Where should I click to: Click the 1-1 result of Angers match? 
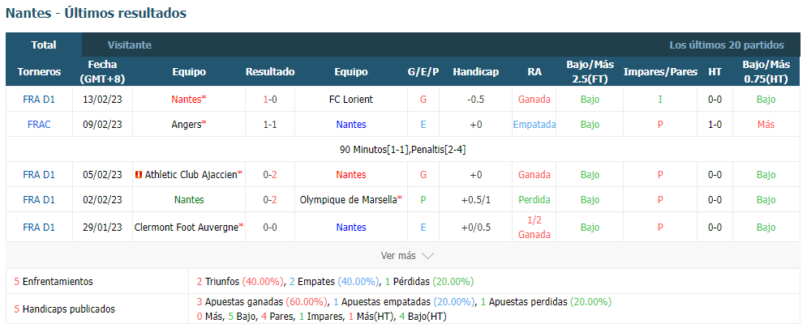(270, 125)
